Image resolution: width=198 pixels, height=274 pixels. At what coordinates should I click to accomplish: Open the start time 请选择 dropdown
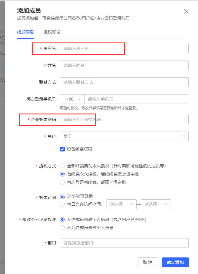pos(122,204)
